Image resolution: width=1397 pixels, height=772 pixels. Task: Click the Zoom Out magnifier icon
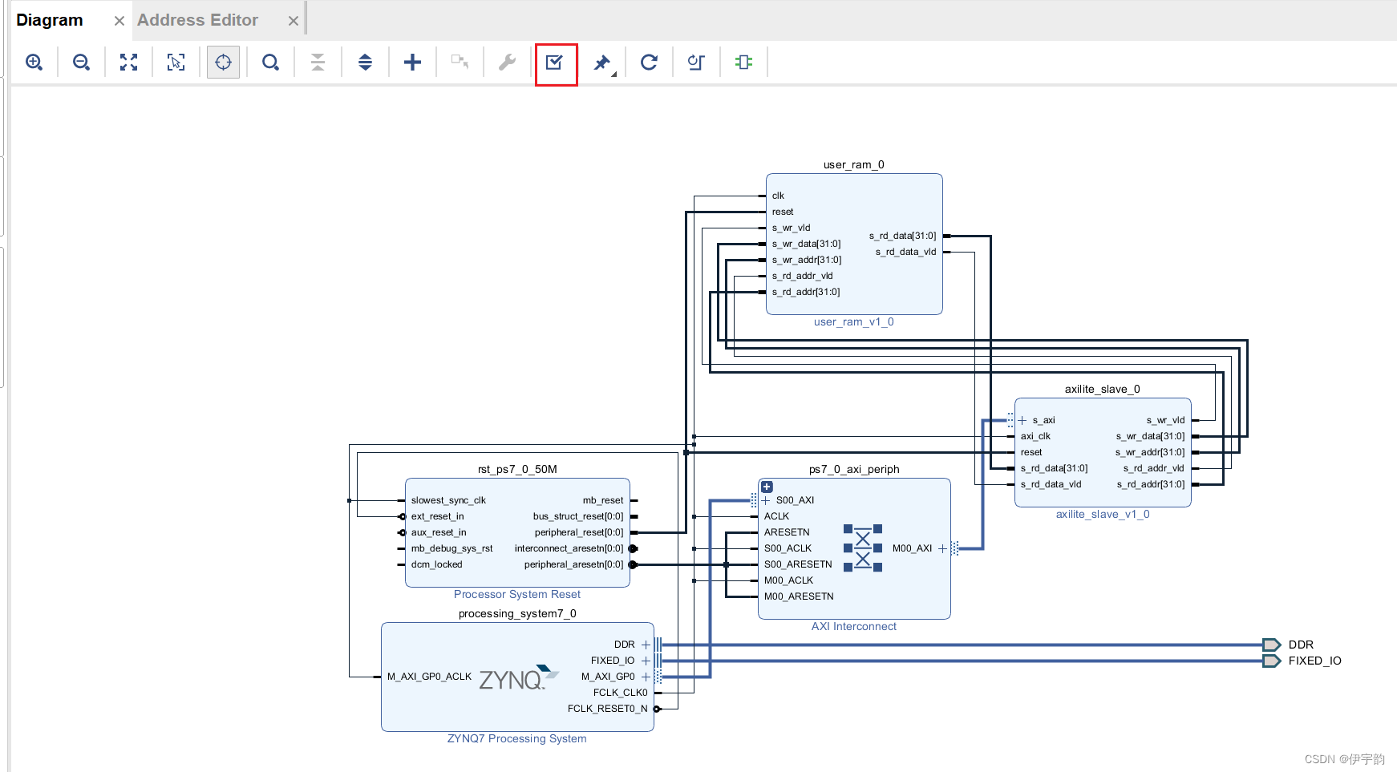point(81,63)
